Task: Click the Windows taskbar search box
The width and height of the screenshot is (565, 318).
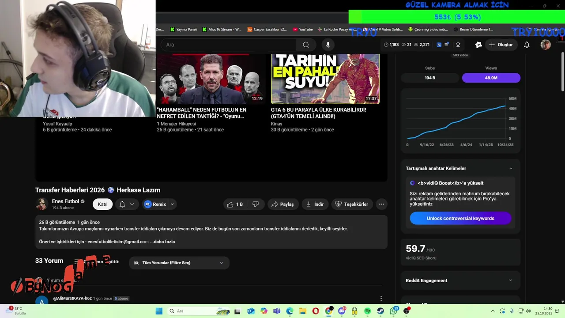Action: [x=199, y=311]
